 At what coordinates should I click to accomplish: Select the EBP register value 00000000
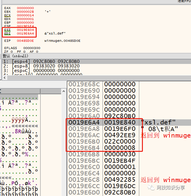coord(25,23)
